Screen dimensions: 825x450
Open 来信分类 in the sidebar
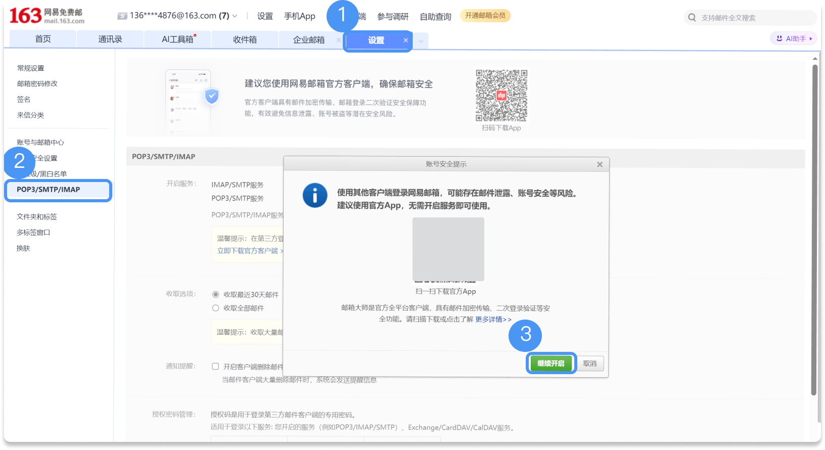click(31, 115)
